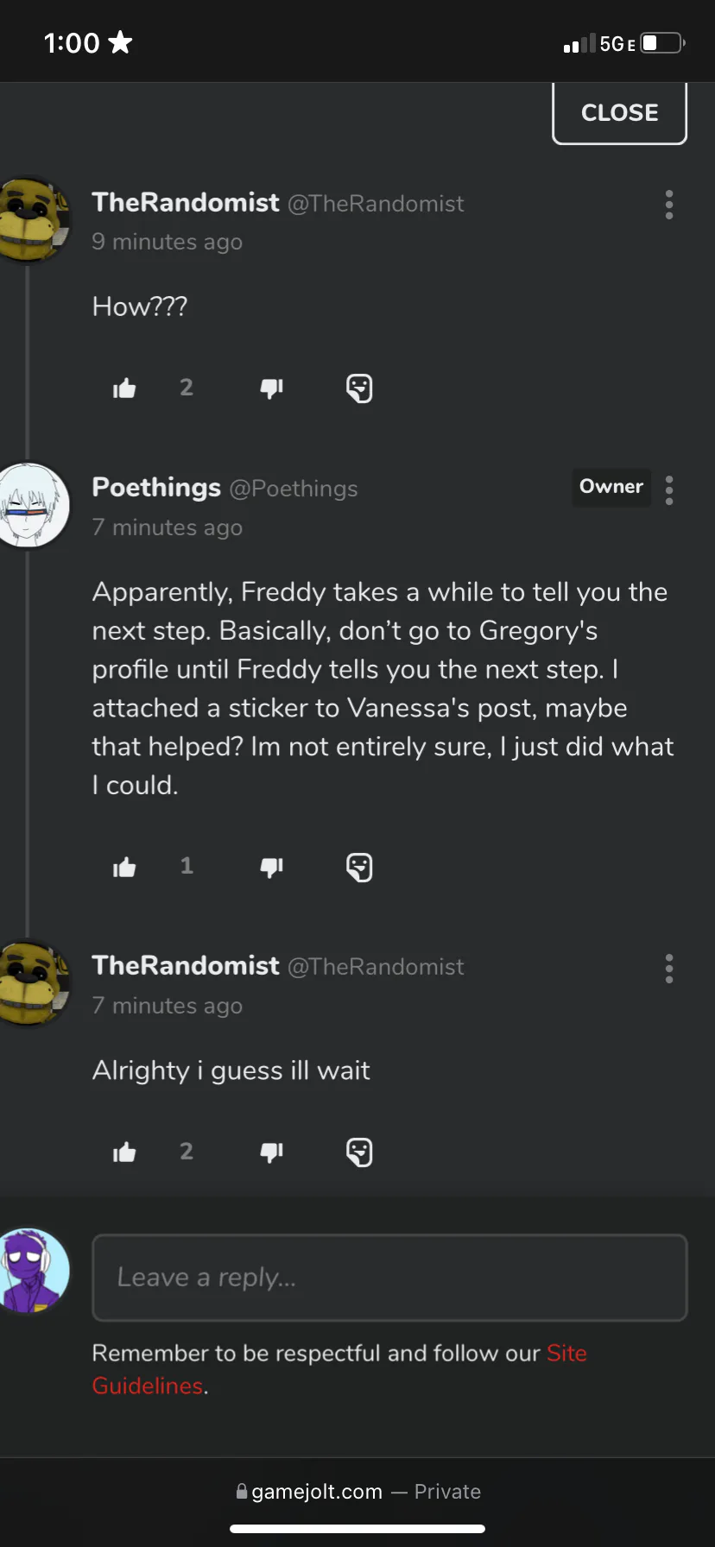
Task: Like TheRandomist's "How???" comment
Action: [x=124, y=388]
